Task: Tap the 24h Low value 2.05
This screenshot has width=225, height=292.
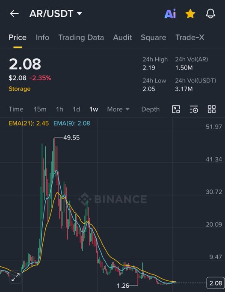Action: tap(149, 89)
